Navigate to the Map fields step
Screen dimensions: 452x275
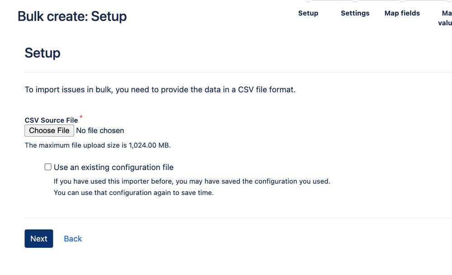(402, 13)
